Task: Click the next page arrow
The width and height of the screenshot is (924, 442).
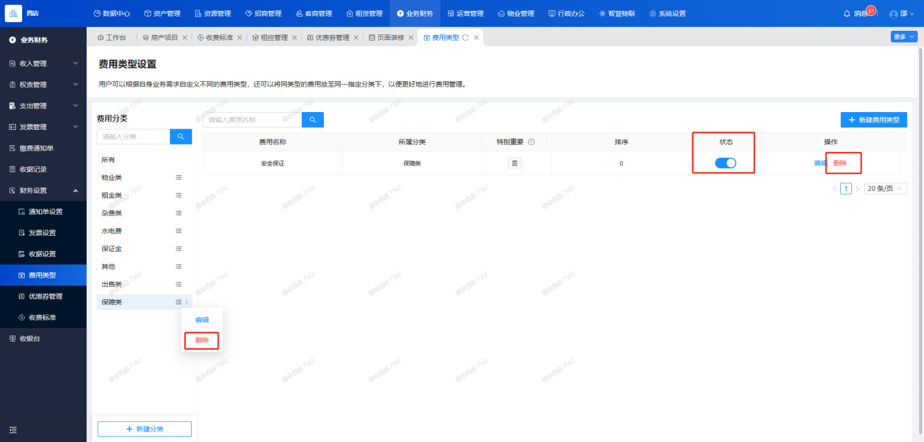Action: tap(857, 188)
